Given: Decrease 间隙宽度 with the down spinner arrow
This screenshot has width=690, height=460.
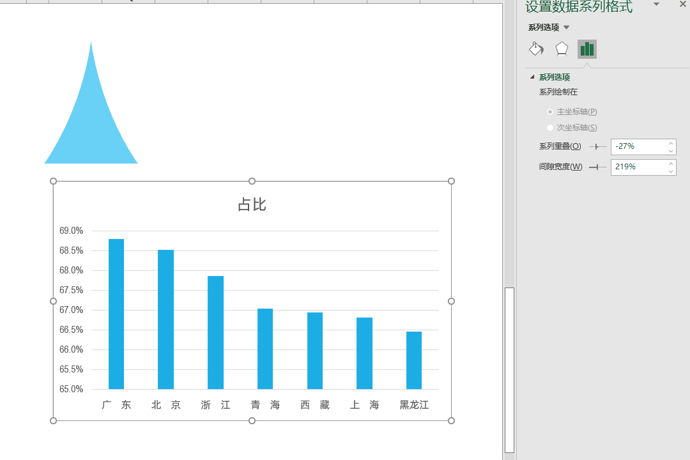Looking at the screenshot, I should click(671, 171).
